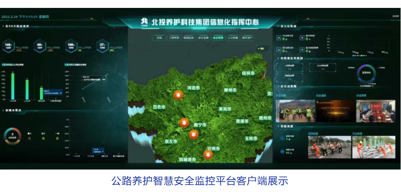Image resolution: width=401 pixels, height=196 pixels.
Task: Open the 数字资产 tab
Action: tap(247, 38)
